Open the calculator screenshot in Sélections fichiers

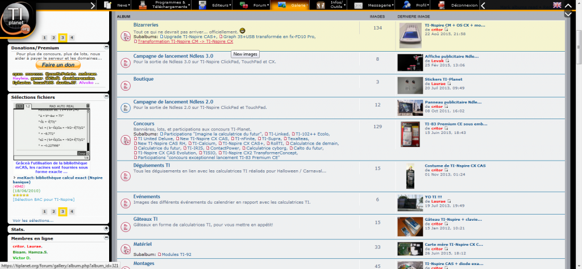click(x=52, y=131)
